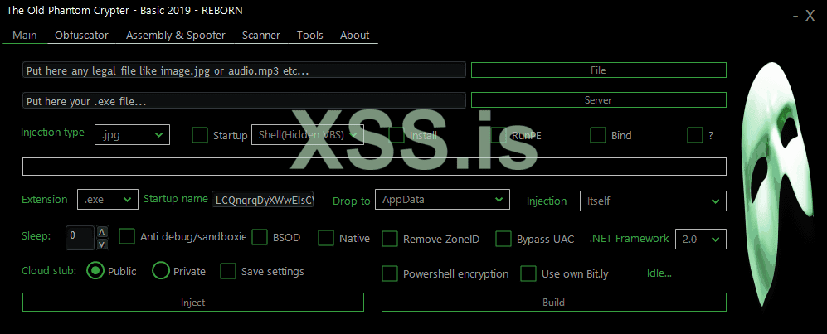Click the Injection type label
827x334 pixels.
tap(52, 133)
